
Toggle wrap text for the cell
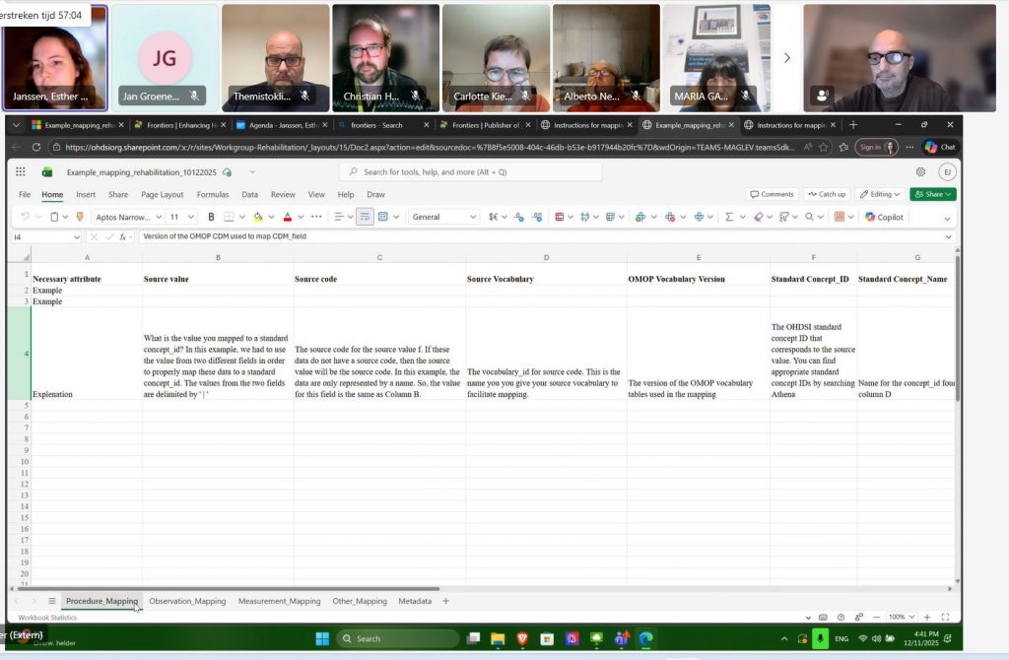[x=364, y=217]
